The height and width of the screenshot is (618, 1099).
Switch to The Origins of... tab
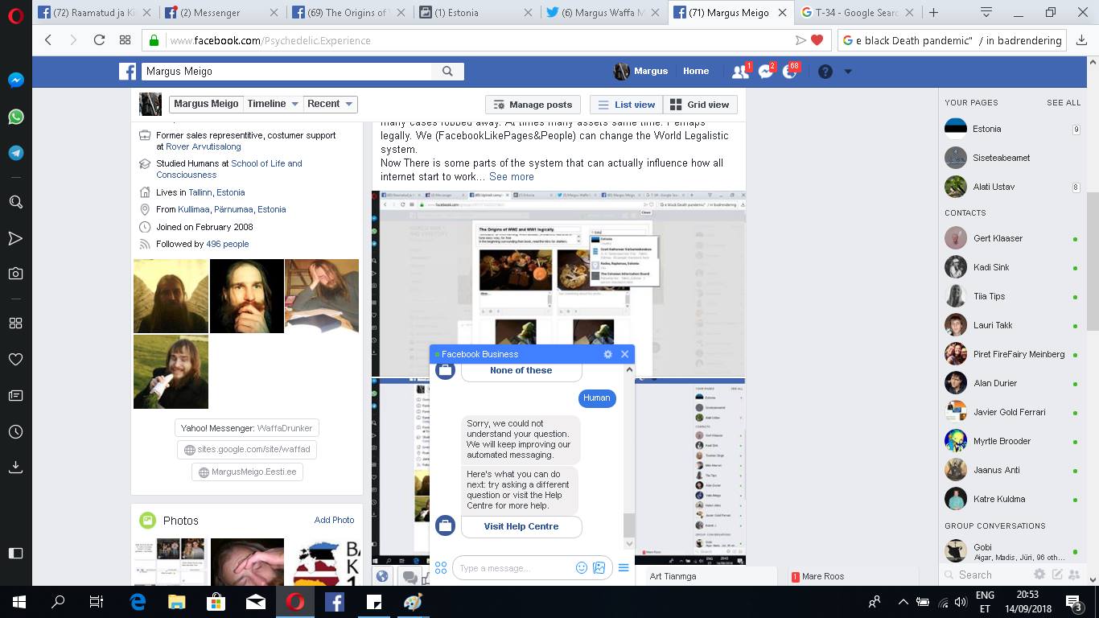pyautogui.click(x=349, y=13)
